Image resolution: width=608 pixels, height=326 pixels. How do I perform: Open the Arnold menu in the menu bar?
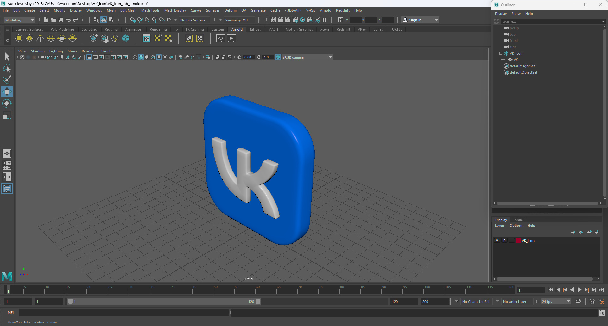(326, 10)
